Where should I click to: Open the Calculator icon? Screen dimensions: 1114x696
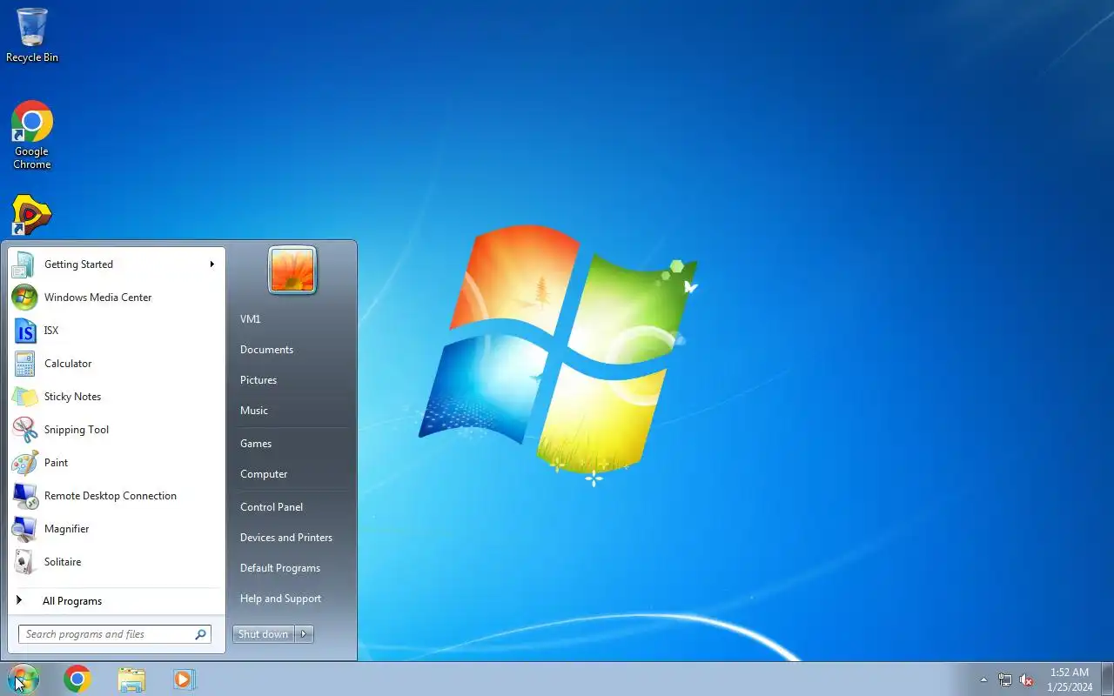24,364
